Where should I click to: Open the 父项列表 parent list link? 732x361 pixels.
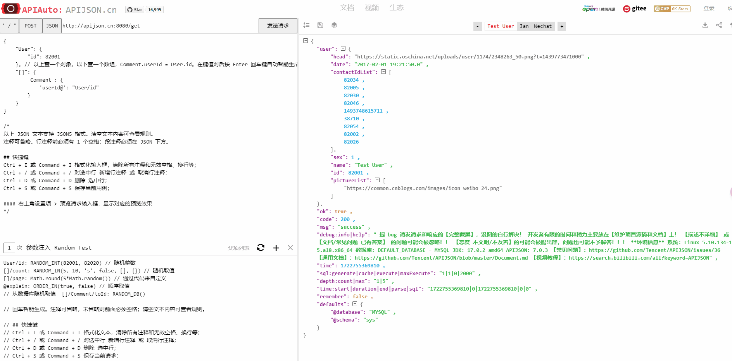point(238,248)
